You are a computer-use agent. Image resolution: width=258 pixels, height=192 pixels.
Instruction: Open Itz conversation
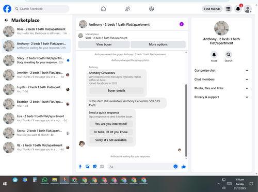(36, 148)
